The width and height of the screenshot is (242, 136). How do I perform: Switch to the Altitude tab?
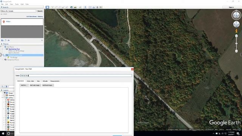[45, 81]
